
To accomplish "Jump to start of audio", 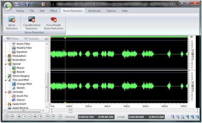I will pos(6,116).
